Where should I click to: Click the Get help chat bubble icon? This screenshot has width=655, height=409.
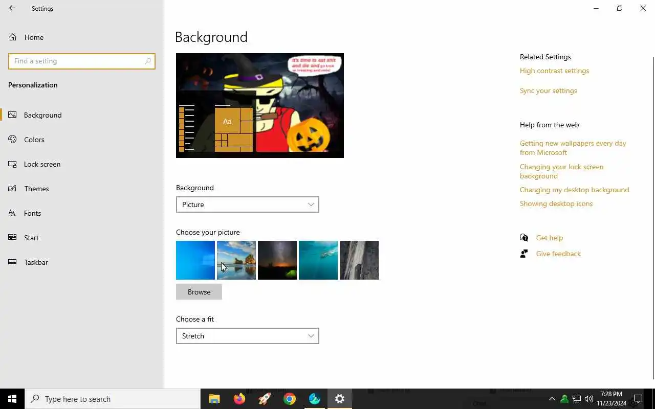524,238
